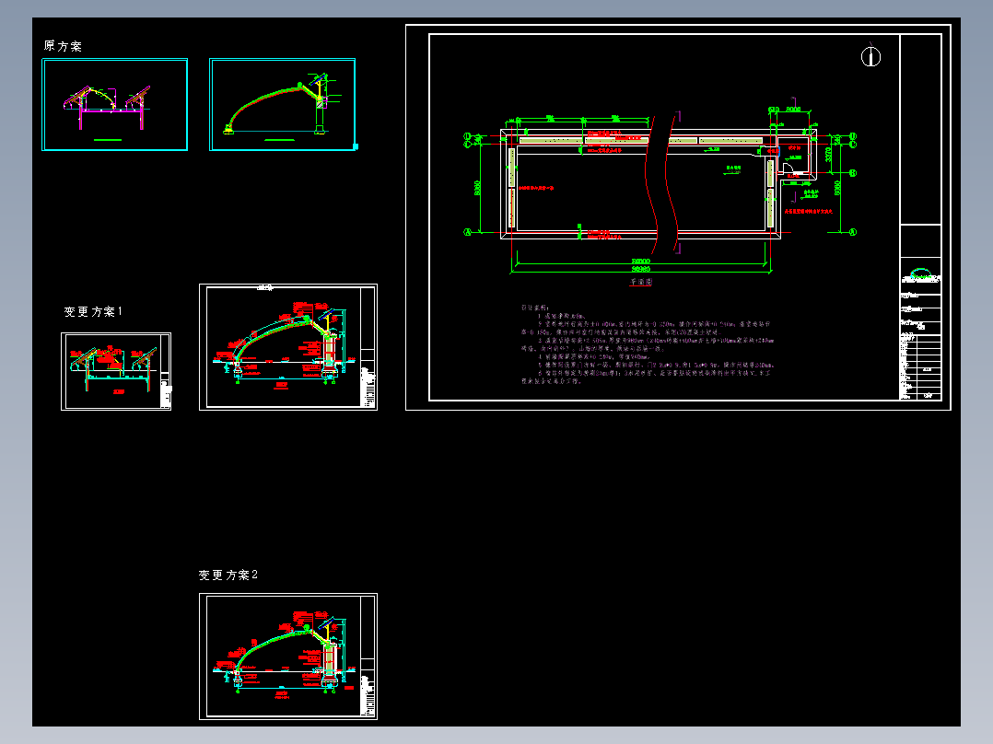Click the 36000 overall length dimension
993x744 pixels.
click(x=641, y=262)
